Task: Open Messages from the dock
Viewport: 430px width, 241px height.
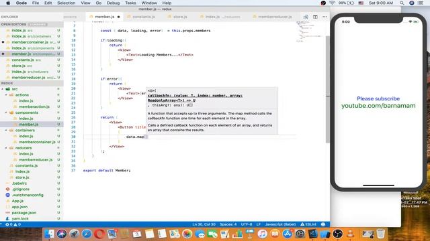Action: [x=200, y=234]
